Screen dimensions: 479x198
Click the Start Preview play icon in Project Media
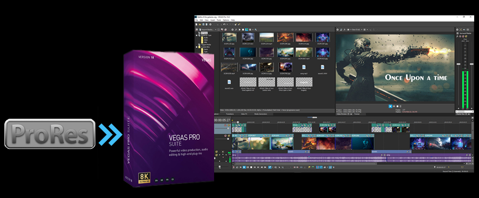click(239, 30)
